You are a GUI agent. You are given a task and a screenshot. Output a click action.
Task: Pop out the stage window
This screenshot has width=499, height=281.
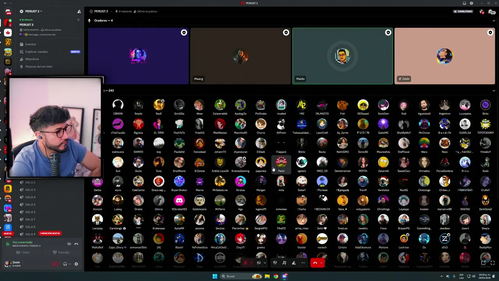click(x=483, y=263)
